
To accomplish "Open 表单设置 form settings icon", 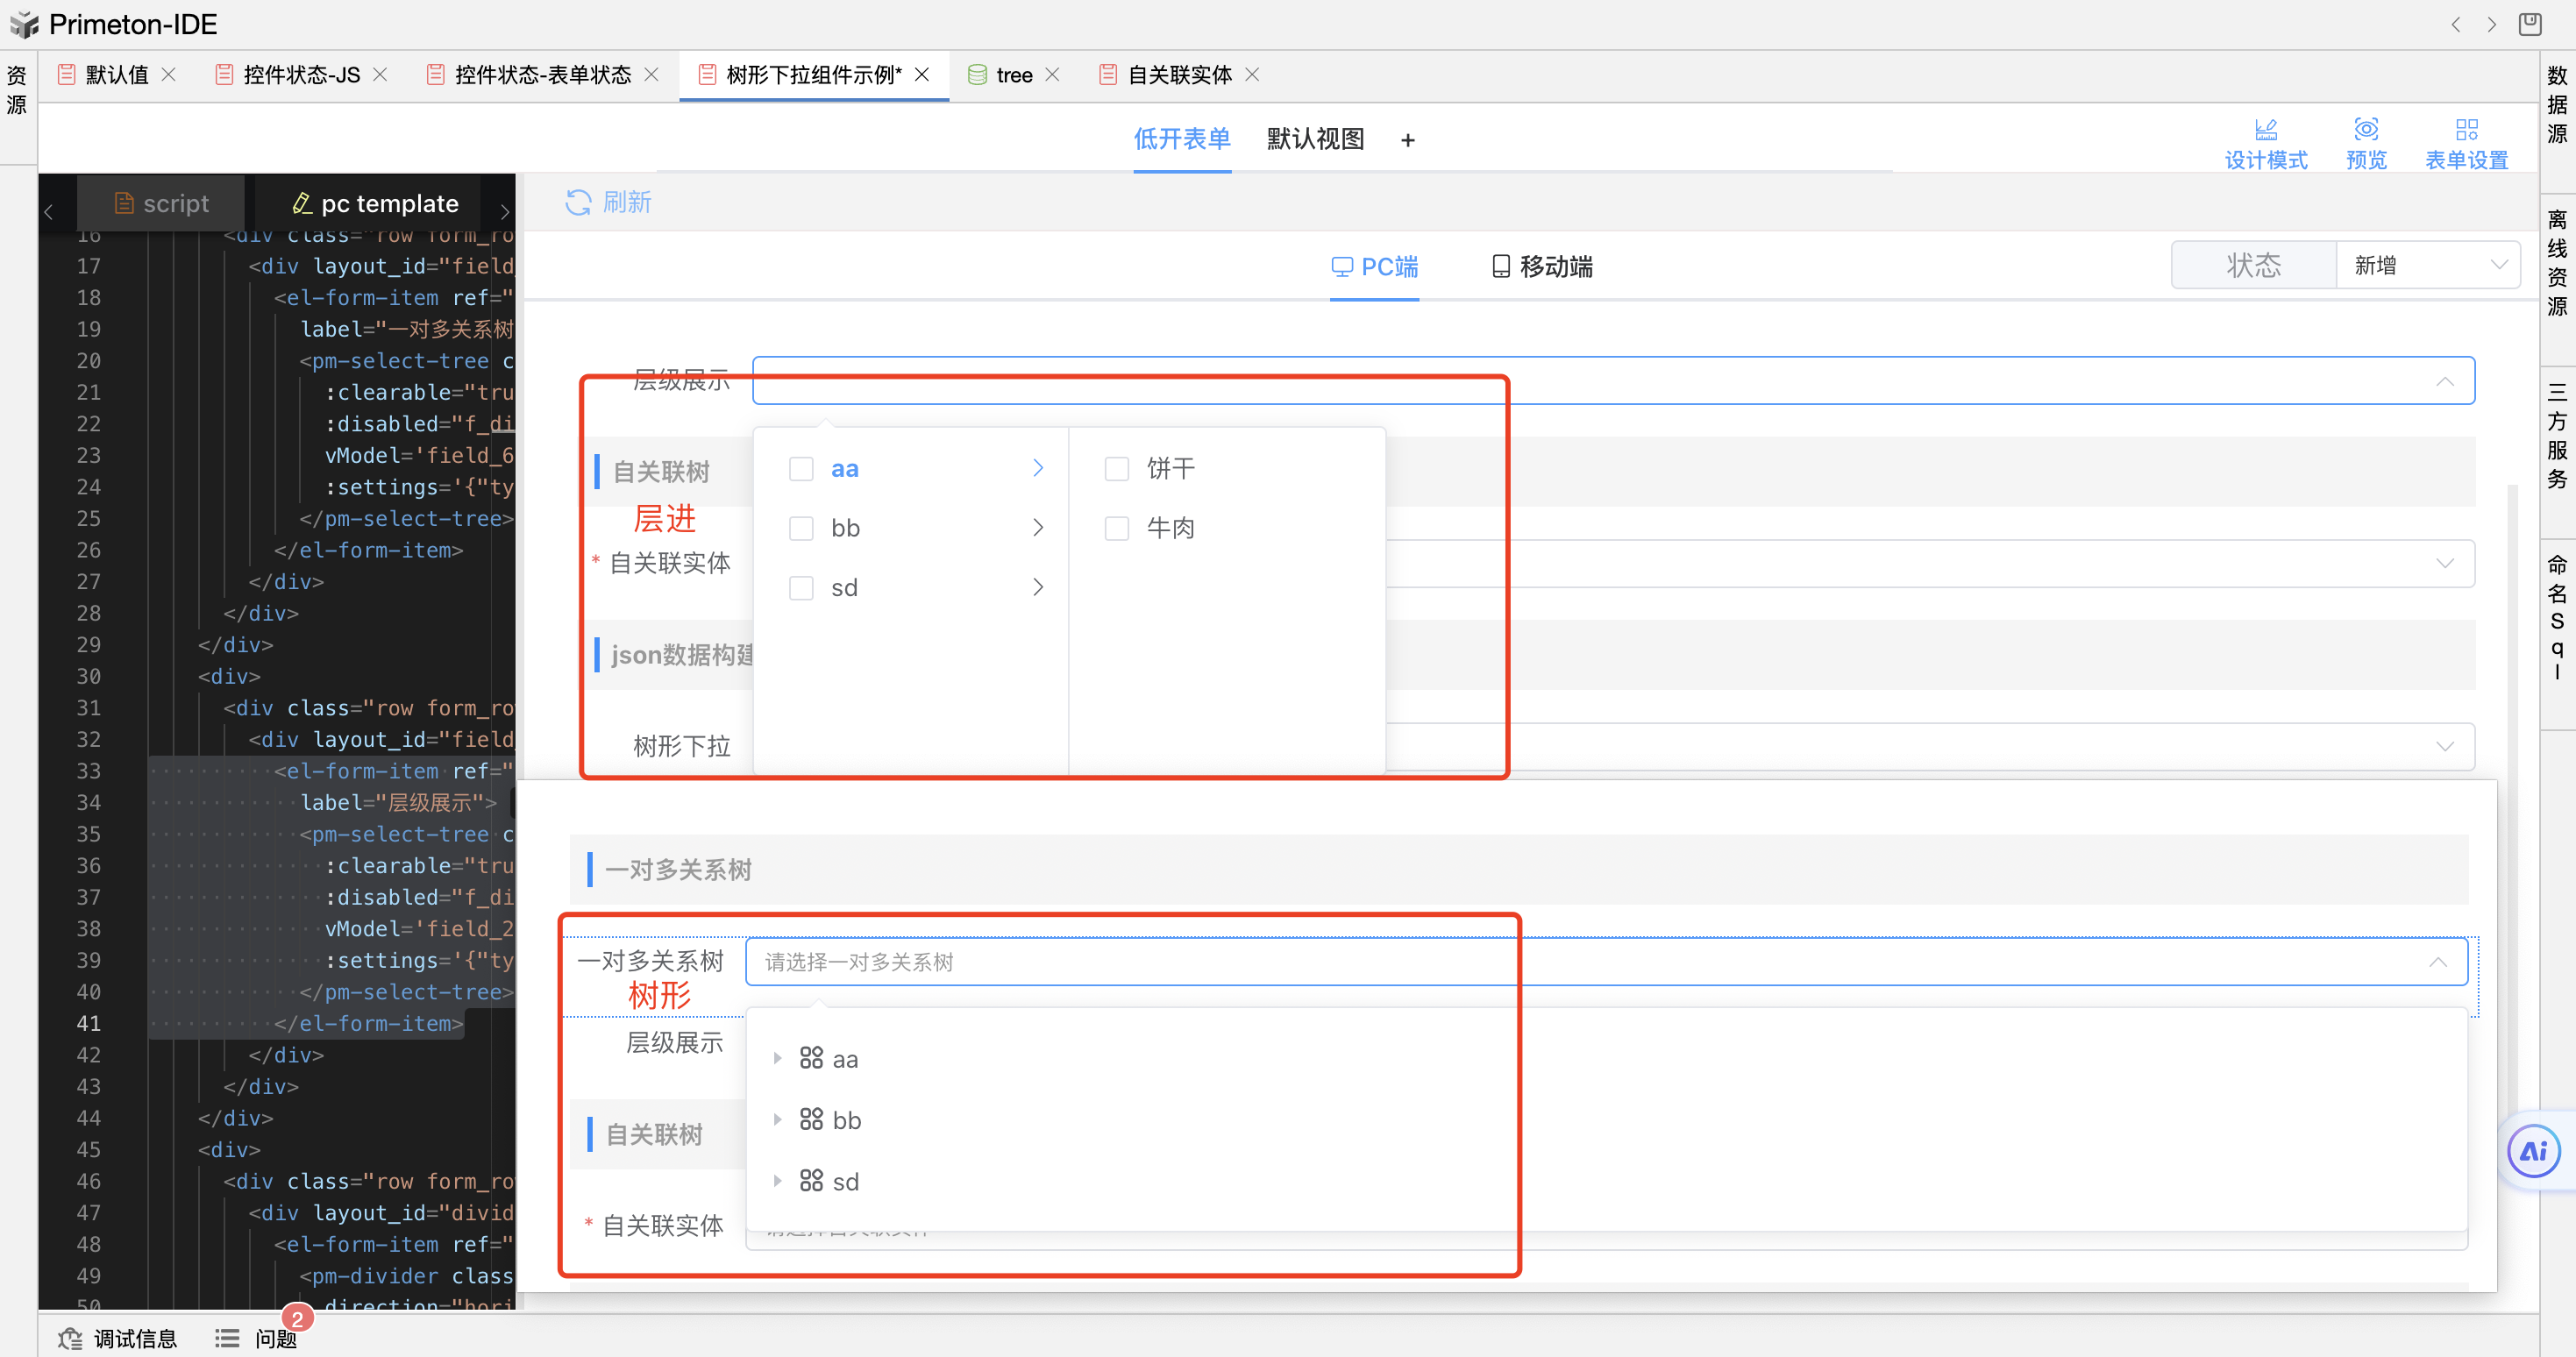I will pos(2466,130).
